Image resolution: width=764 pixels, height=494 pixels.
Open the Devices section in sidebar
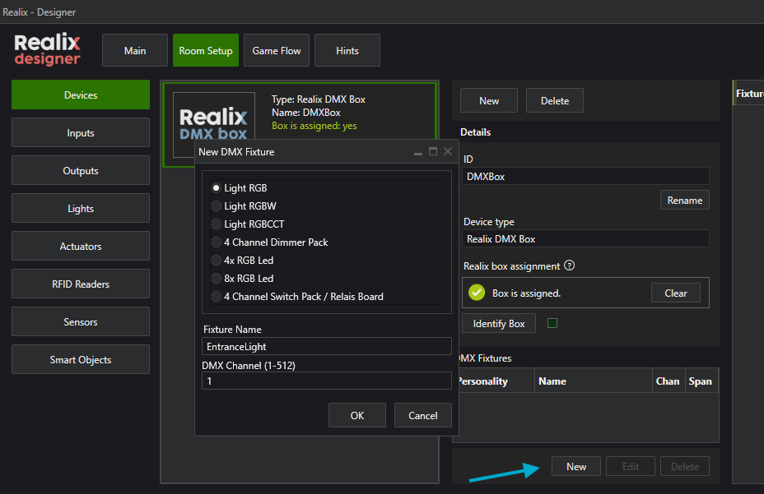[81, 95]
